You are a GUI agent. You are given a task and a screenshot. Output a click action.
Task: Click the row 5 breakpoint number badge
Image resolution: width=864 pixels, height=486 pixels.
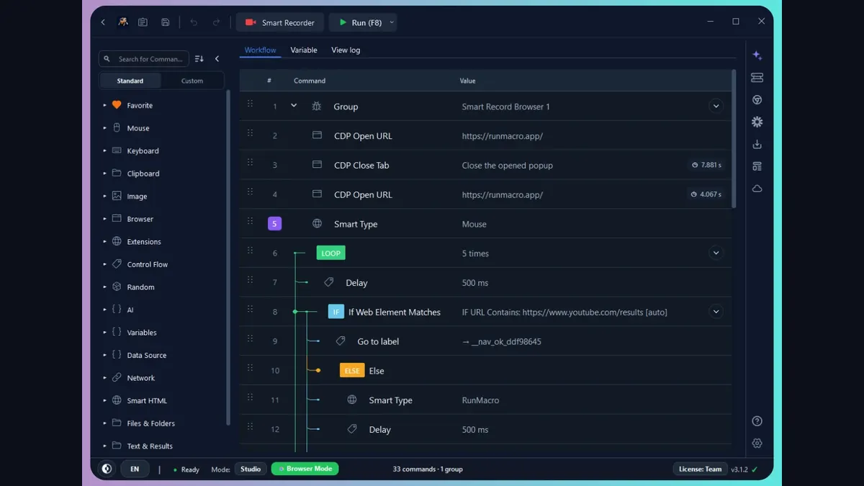(274, 224)
